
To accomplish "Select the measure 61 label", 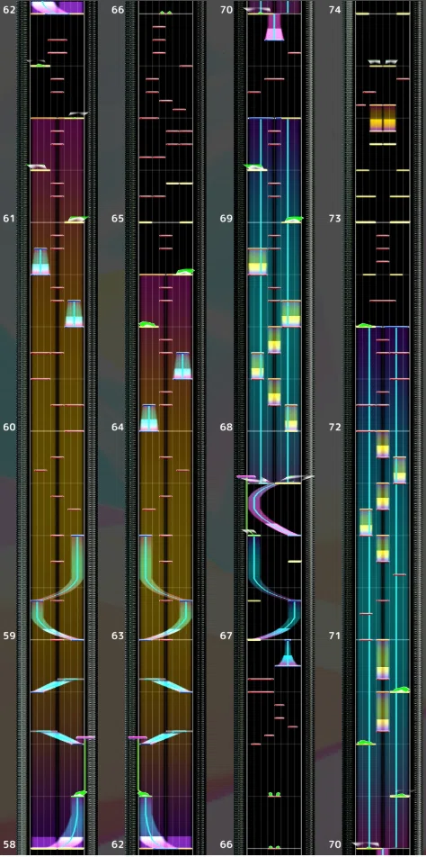I will click(9, 219).
